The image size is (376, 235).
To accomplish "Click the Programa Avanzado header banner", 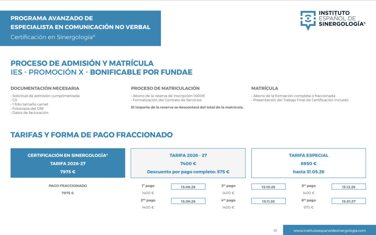I will click(x=80, y=28).
